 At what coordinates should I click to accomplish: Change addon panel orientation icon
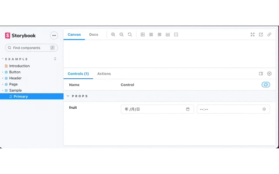tap(261, 74)
